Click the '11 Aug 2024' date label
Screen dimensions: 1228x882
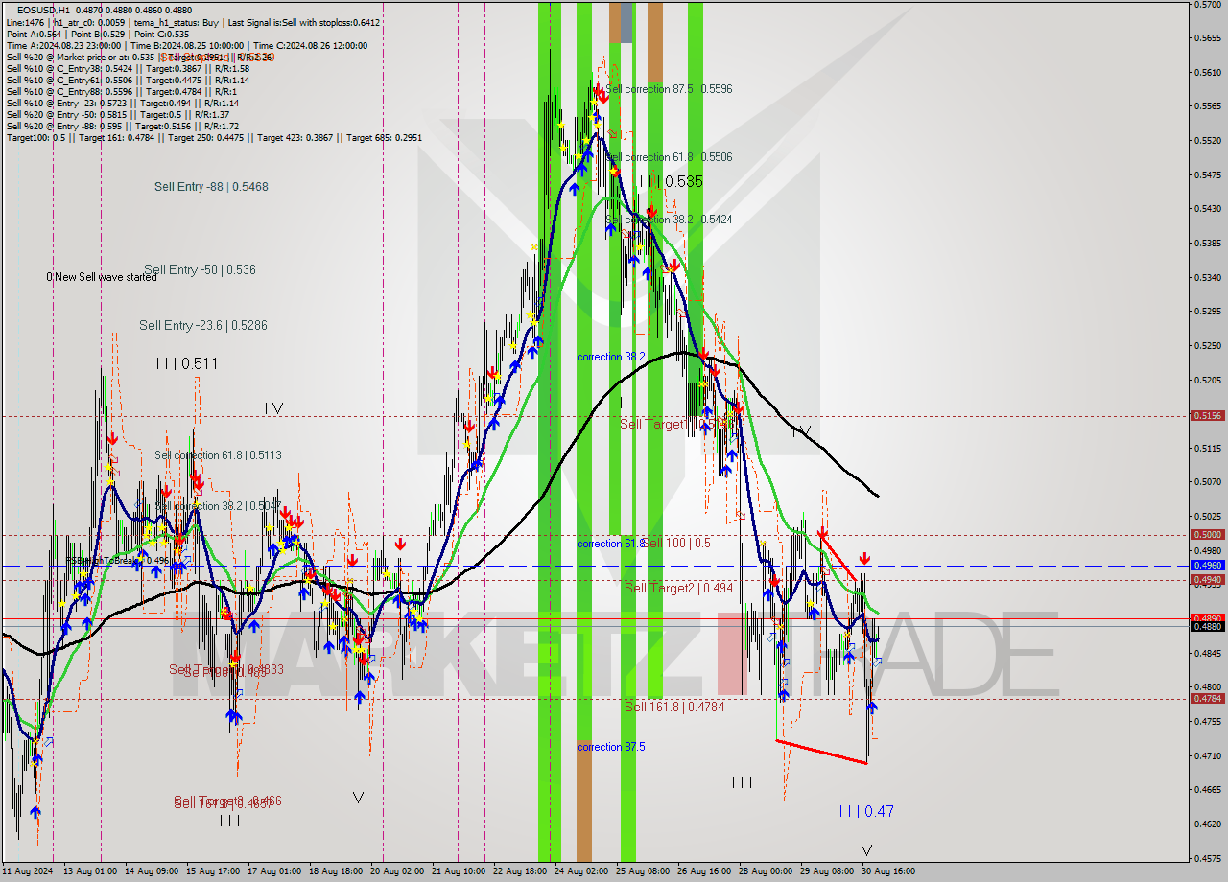point(28,871)
